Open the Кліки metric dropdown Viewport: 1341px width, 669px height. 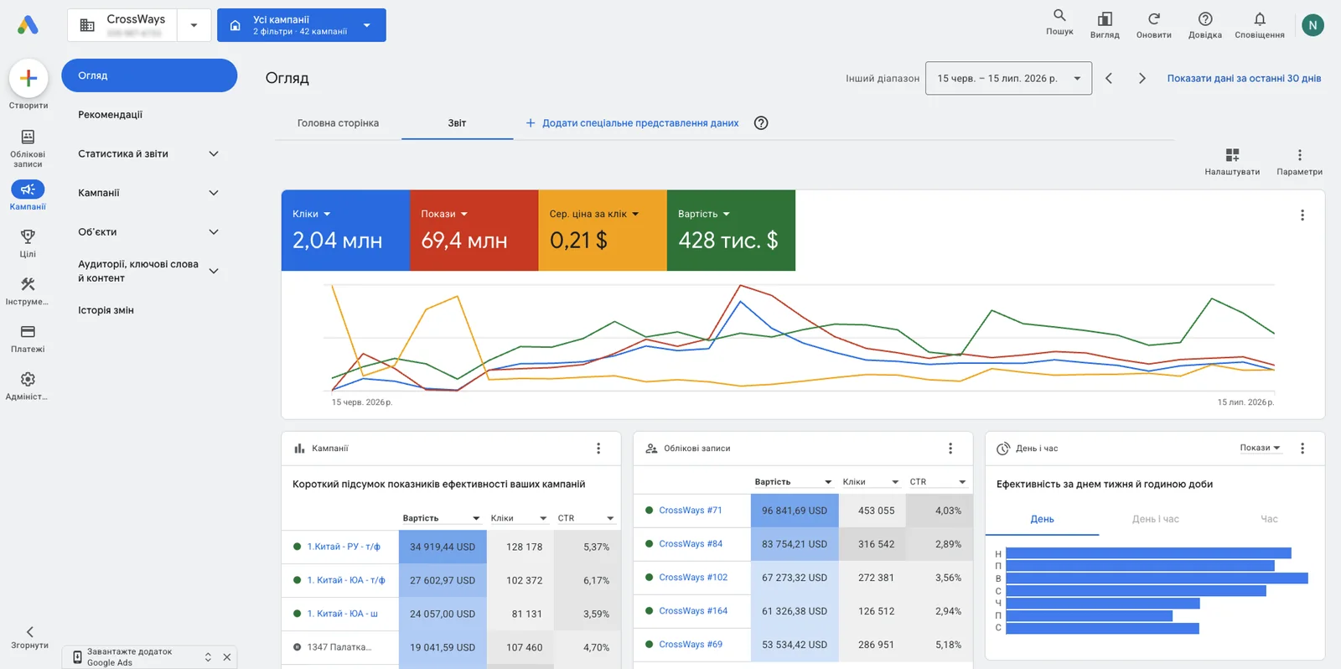pyautogui.click(x=312, y=214)
